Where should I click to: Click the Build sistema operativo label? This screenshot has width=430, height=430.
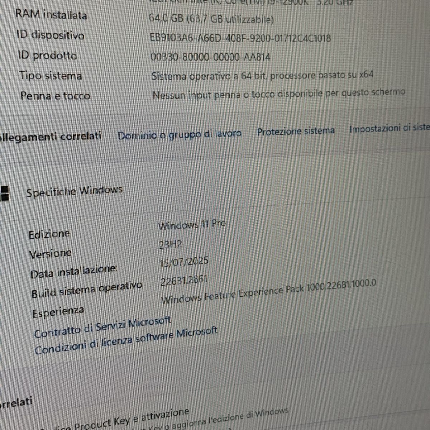pyautogui.click(x=87, y=290)
